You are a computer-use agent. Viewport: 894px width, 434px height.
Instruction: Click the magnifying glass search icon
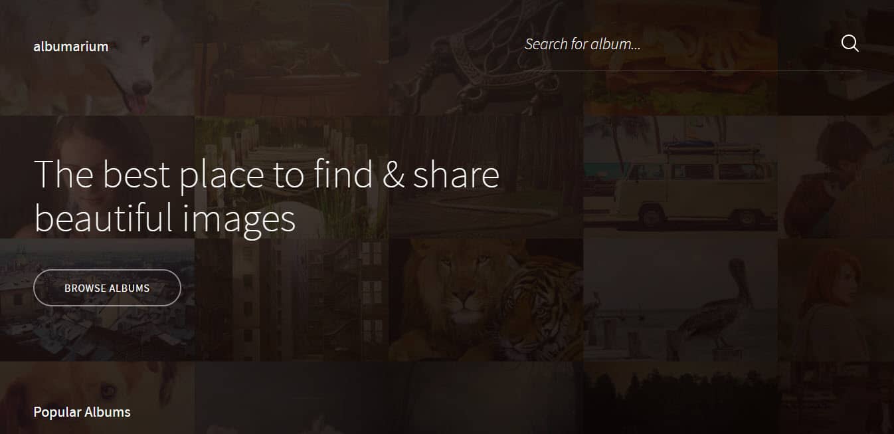849,44
